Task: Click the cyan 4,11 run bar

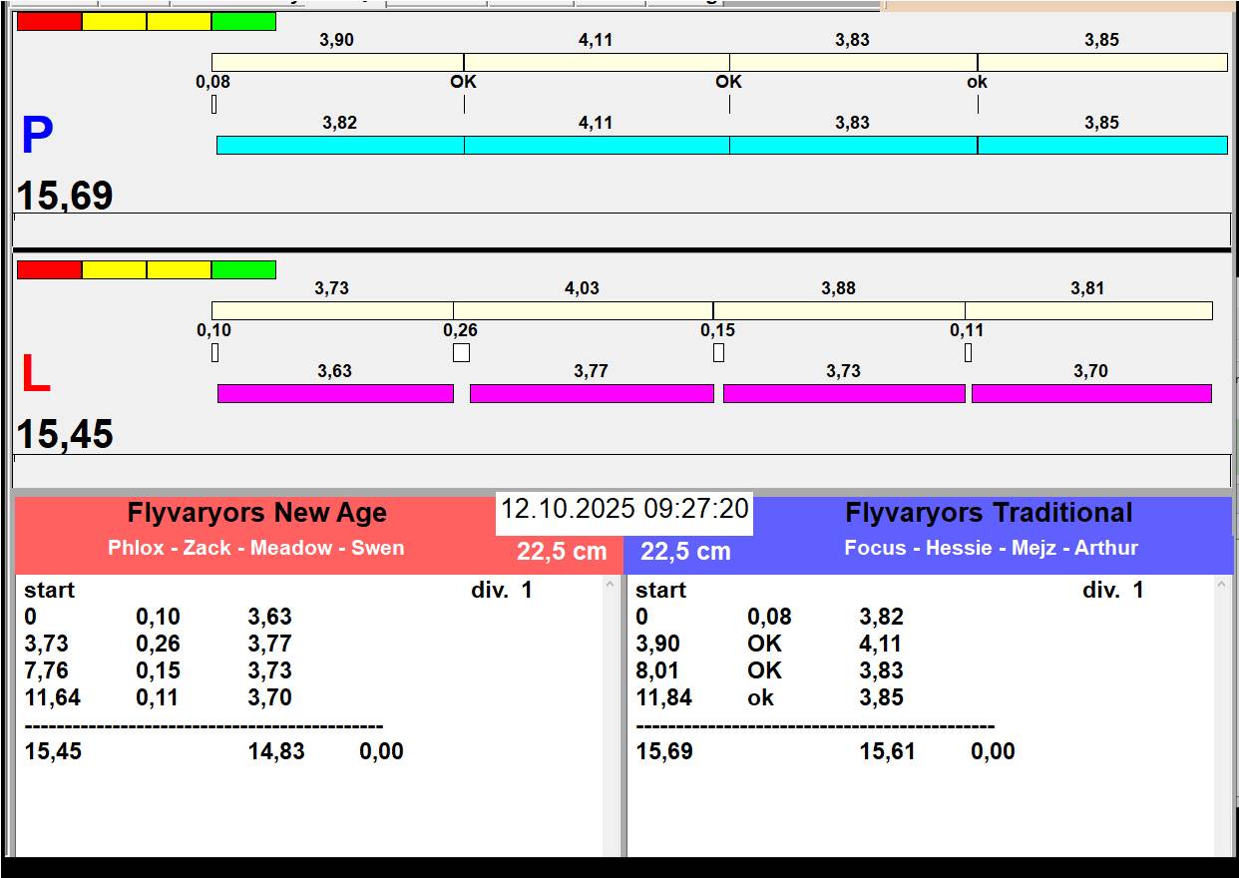Action: [597, 146]
